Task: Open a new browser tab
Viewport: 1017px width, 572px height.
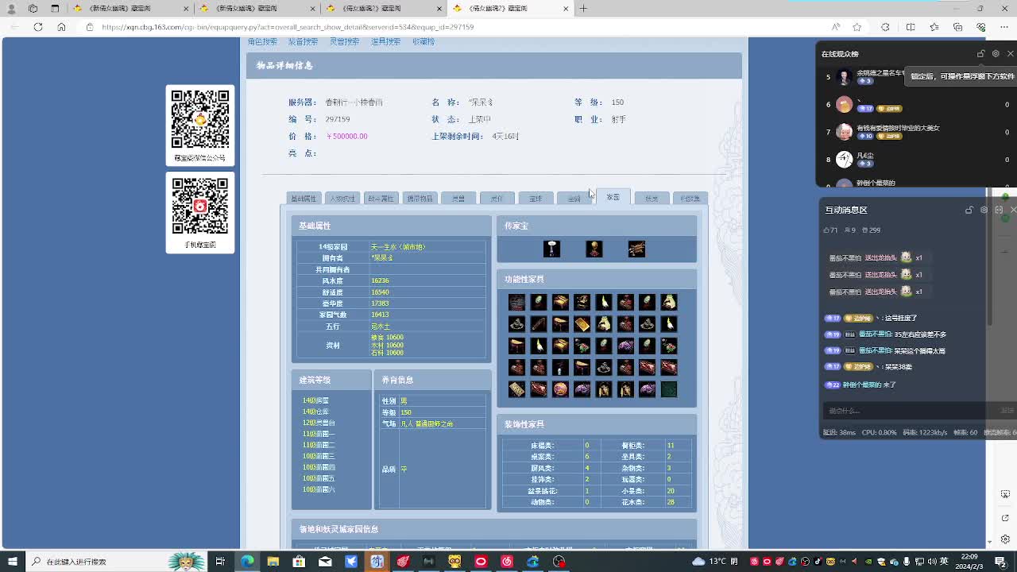Action: tap(583, 9)
